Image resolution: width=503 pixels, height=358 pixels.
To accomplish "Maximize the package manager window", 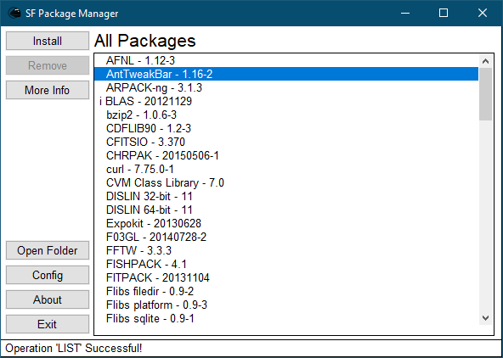I will pyautogui.click(x=444, y=13).
